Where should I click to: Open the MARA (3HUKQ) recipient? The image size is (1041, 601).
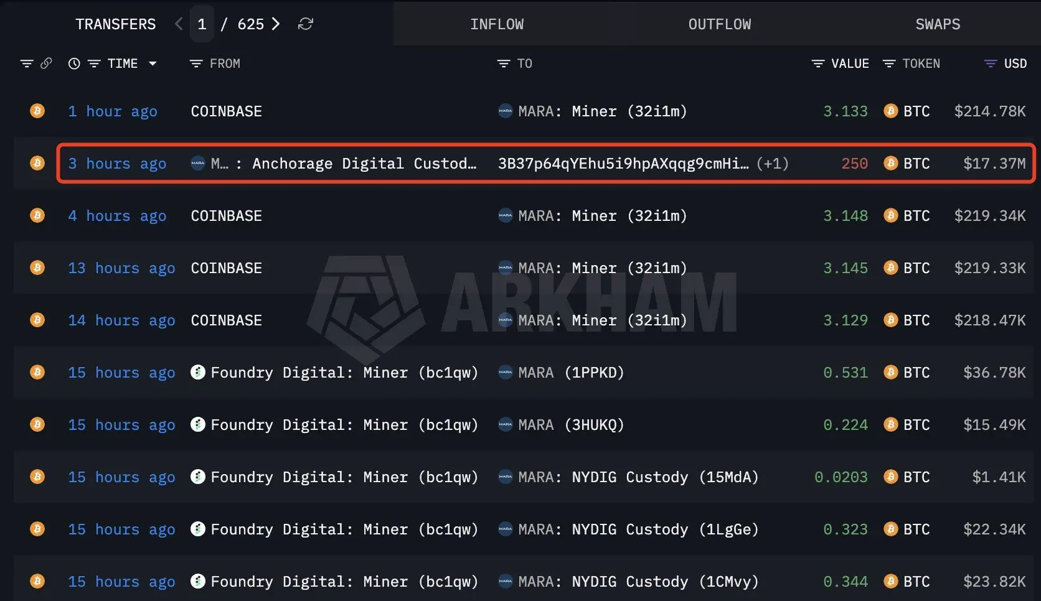(x=571, y=425)
